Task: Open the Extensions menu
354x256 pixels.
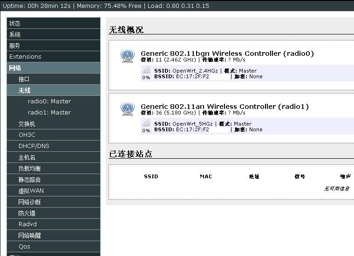Action: 54,57
